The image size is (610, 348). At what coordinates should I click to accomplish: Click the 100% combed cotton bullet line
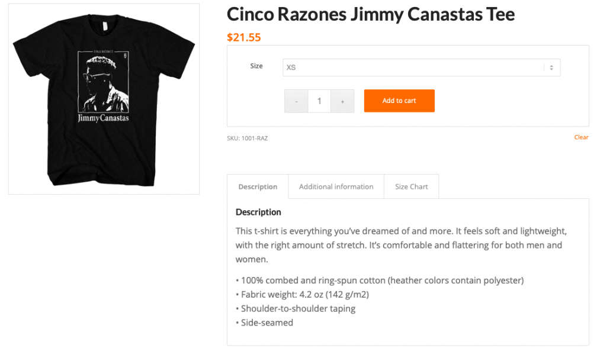pyautogui.click(x=379, y=280)
